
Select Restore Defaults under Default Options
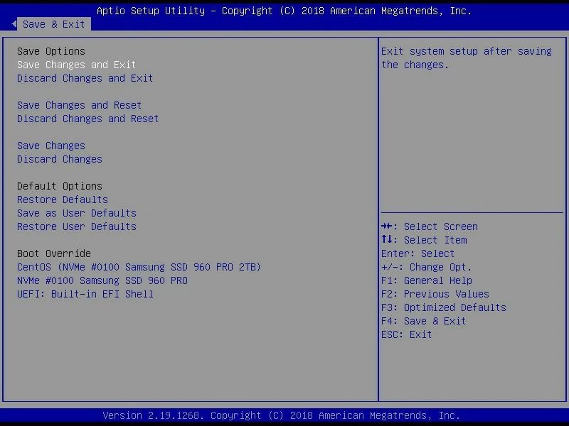(62, 200)
